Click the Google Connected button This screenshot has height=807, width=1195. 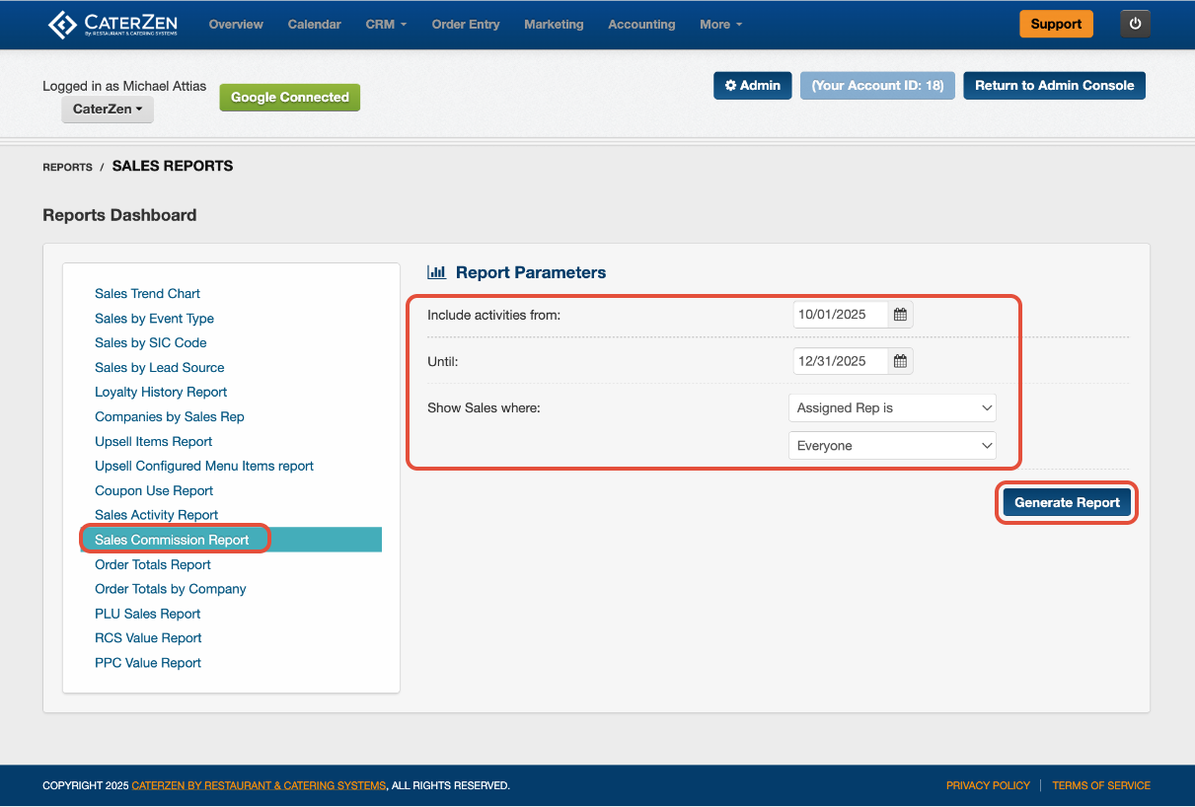click(x=290, y=98)
